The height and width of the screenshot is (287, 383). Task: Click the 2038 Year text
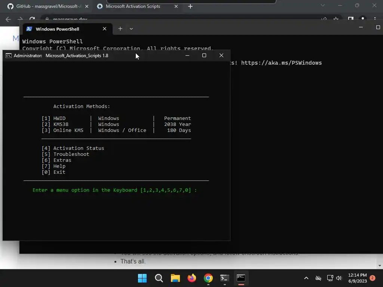point(177,124)
